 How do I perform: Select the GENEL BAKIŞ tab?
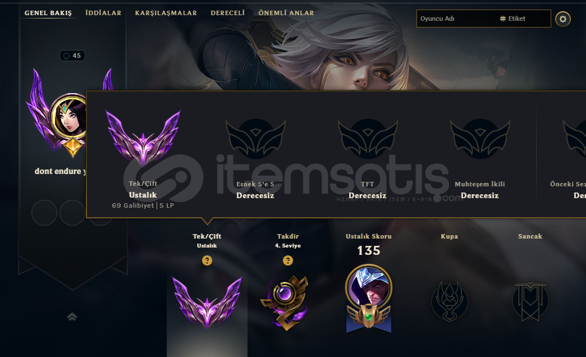[x=48, y=13]
